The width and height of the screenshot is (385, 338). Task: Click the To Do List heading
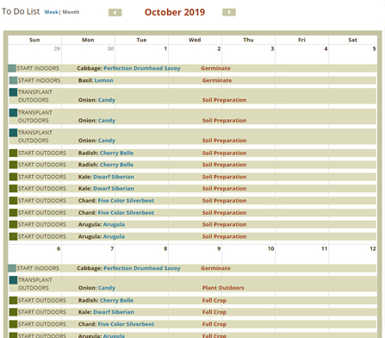tap(21, 11)
